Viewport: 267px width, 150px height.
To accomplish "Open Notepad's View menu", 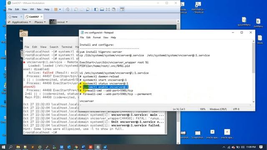I will [106, 37].
